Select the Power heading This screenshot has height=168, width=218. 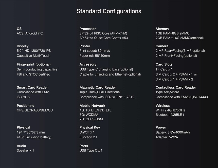(161, 127)
